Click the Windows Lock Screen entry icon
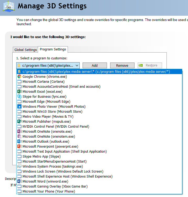The image size is (188, 197). pos(19,171)
